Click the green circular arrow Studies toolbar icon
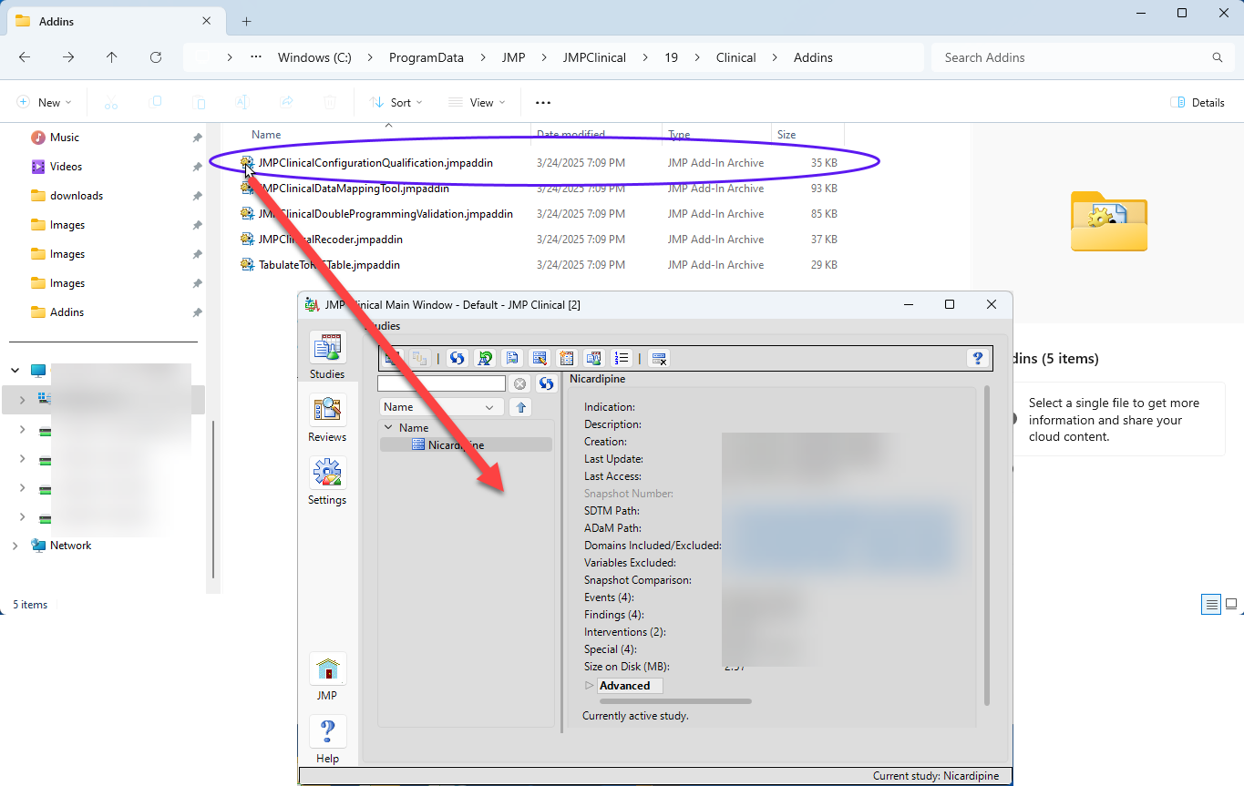The image size is (1244, 786). [x=485, y=358]
